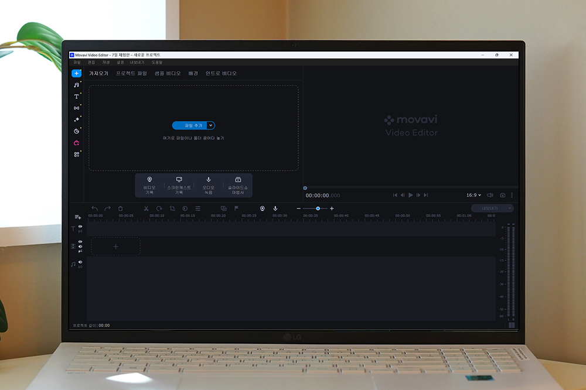This screenshot has height=390, width=586.
Task: Open the color adjustment circle icon
Action: [185, 208]
